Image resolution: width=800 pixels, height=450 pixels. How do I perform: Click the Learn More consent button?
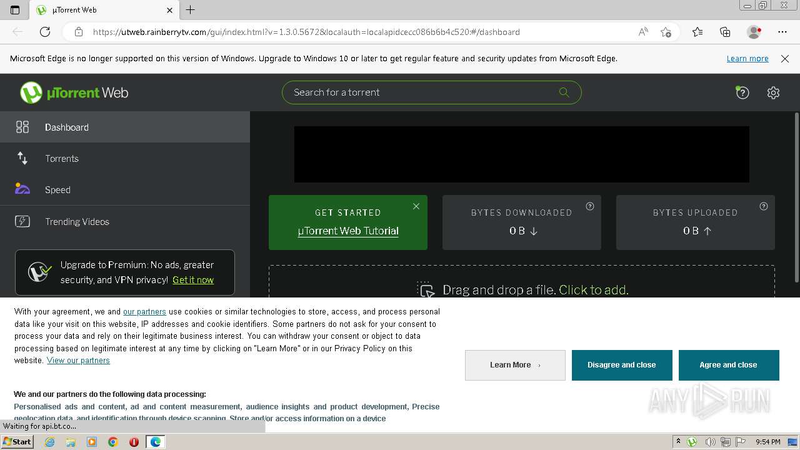[515, 365]
